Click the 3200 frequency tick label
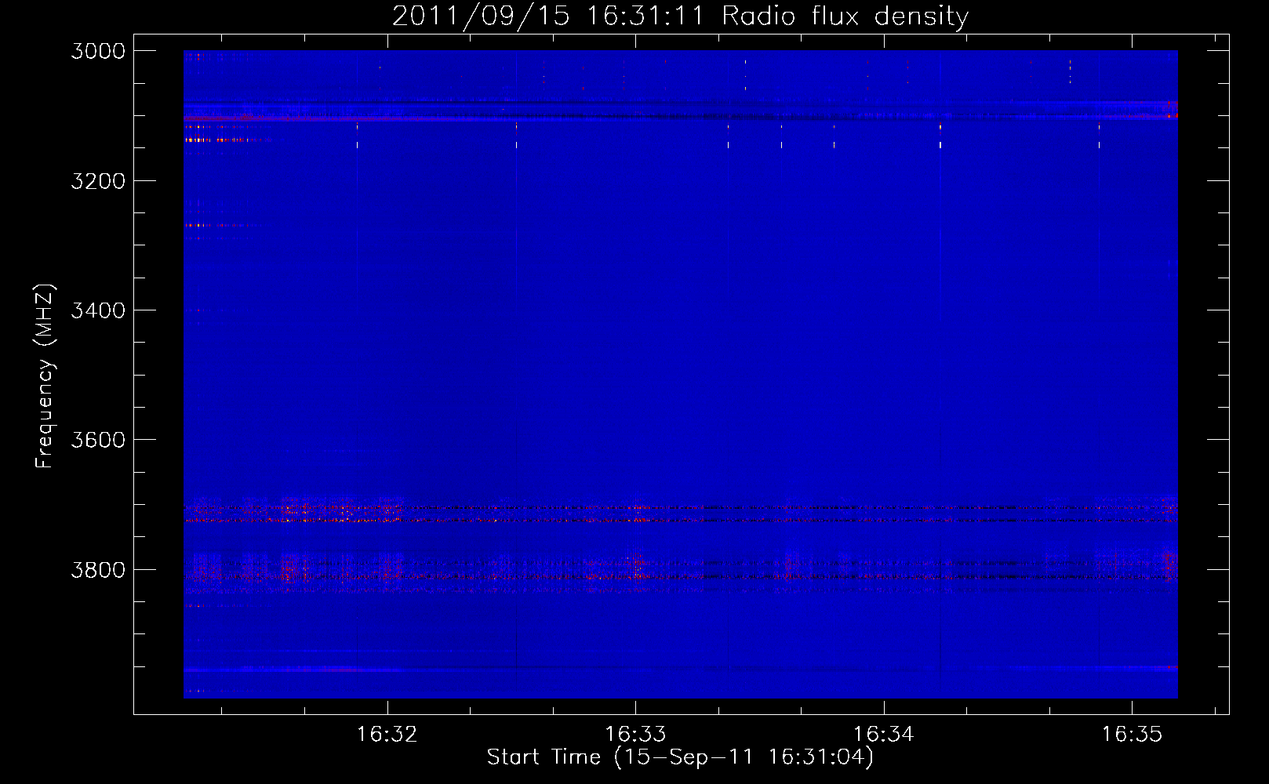The width and height of the screenshot is (1269, 784). click(x=98, y=181)
